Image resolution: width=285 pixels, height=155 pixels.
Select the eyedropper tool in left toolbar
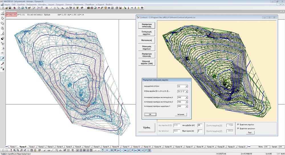(3, 58)
